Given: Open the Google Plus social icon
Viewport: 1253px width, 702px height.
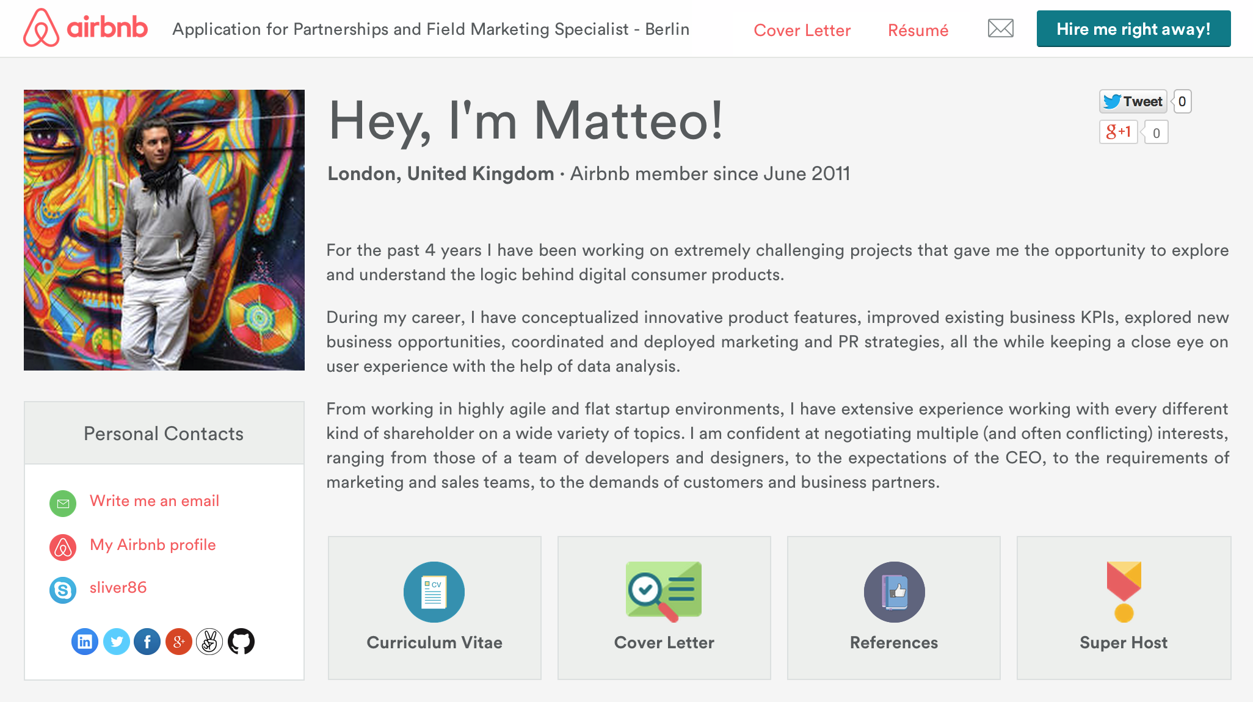Looking at the screenshot, I should point(178,642).
